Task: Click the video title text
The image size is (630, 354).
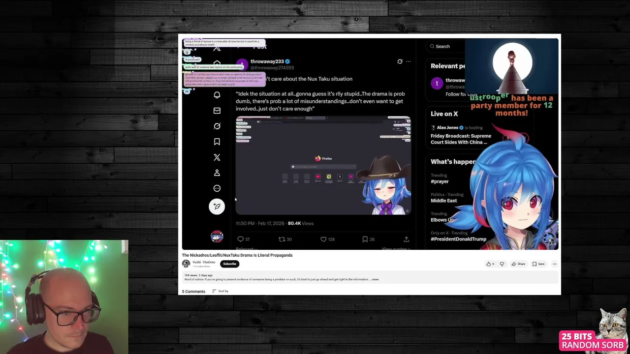Action: [237, 255]
